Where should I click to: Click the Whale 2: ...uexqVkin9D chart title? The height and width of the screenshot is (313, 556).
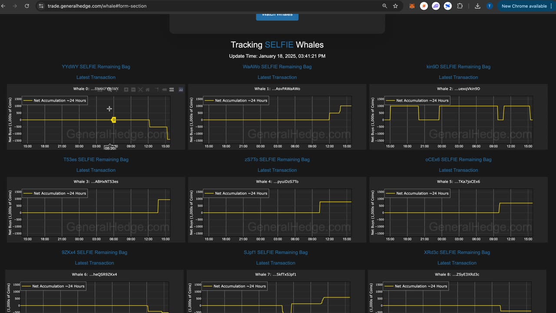pyautogui.click(x=458, y=89)
